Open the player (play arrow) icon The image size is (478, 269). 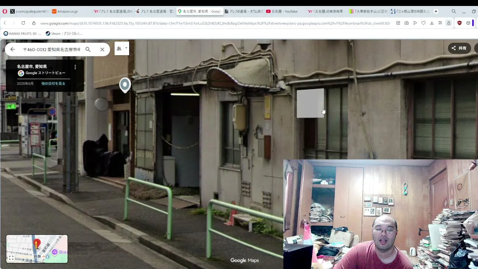(x=415, y=23)
